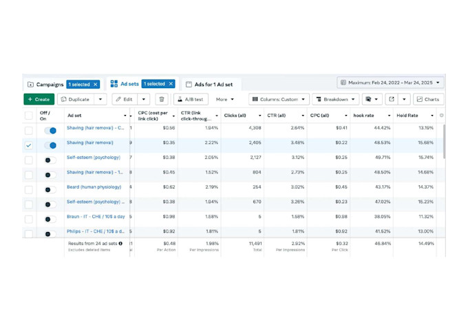The height and width of the screenshot is (316, 468).
Task: Check the box for Braun - IT - CHE row
Action: click(x=29, y=219)
